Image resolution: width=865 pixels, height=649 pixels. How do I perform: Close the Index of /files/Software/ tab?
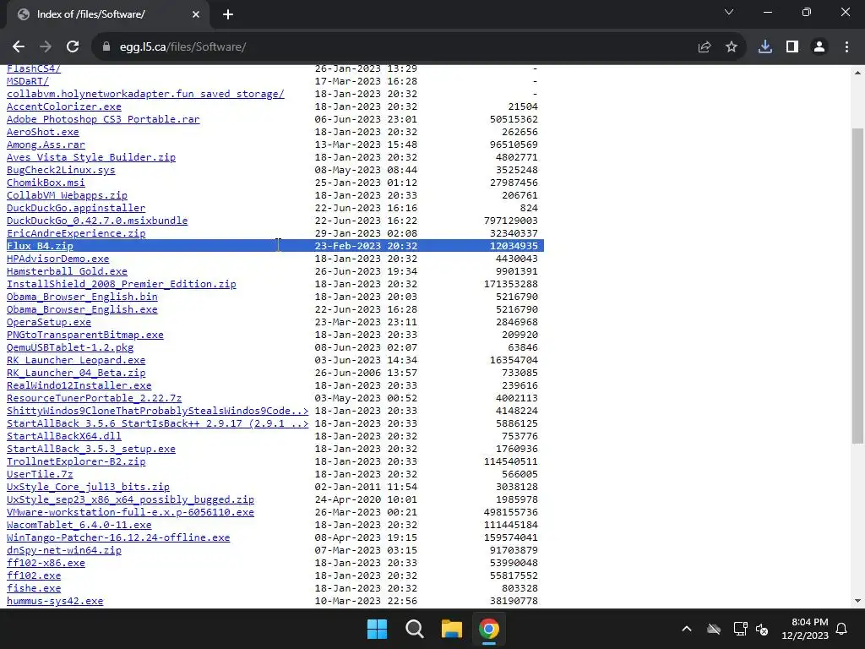(196, 14)
